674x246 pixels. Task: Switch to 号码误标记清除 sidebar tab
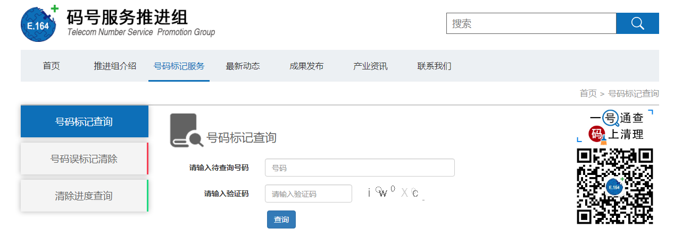pyautogui.click(x=84, y=159)
